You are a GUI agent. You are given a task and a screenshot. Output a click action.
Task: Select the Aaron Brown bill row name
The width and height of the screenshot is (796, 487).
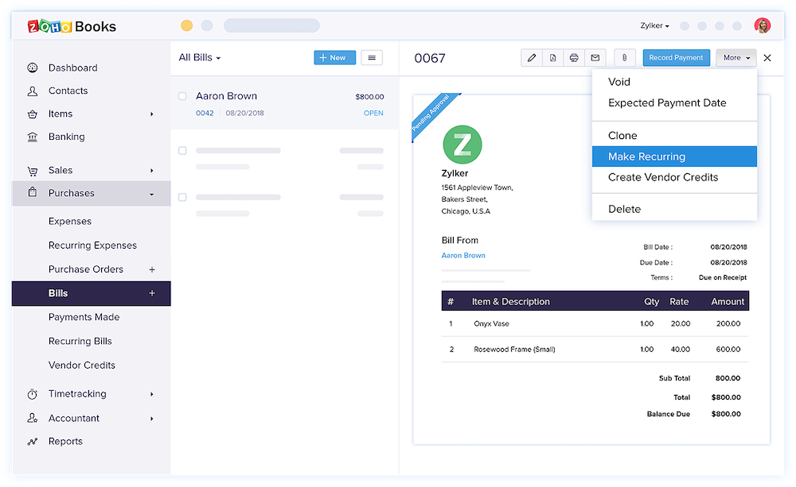(x=226, y=96)
